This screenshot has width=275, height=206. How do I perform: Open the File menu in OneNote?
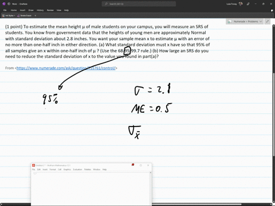5,10
